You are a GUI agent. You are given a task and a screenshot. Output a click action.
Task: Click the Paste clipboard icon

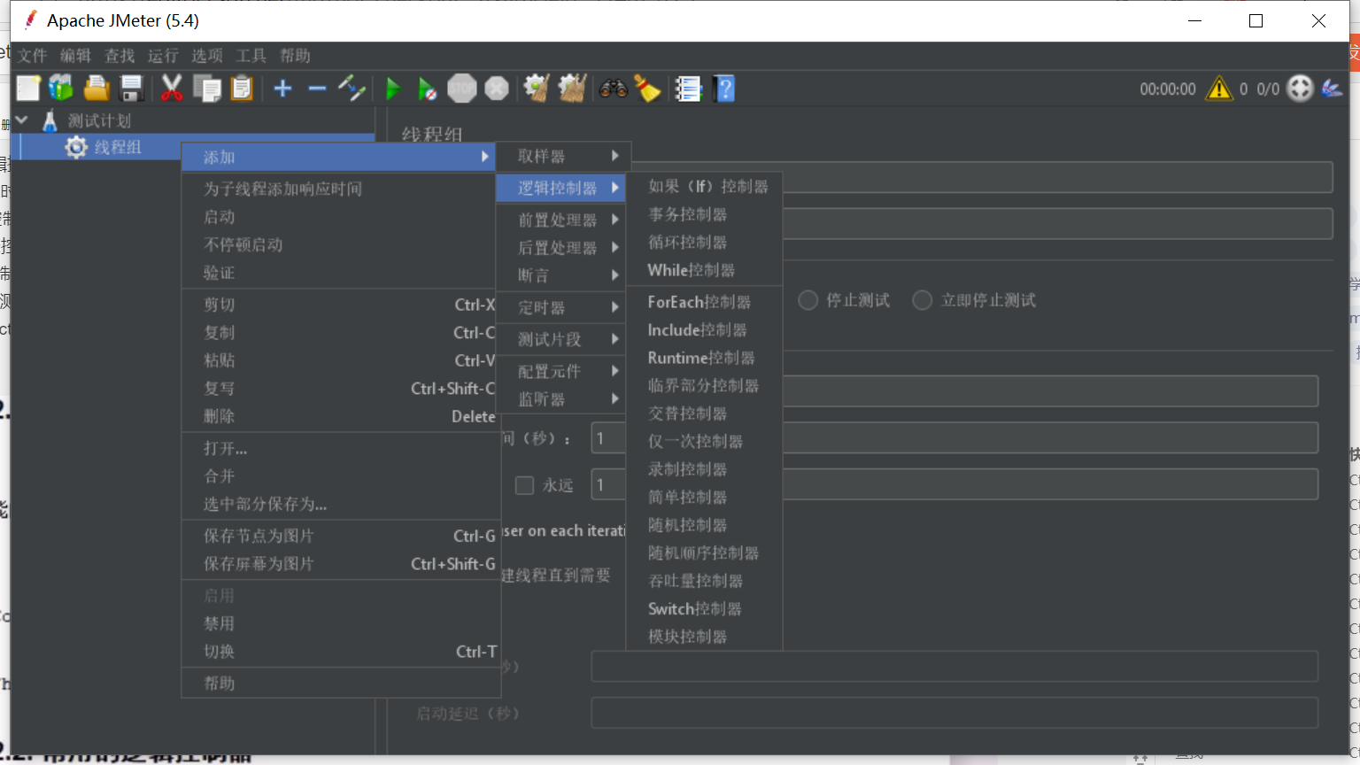point(242,89)
